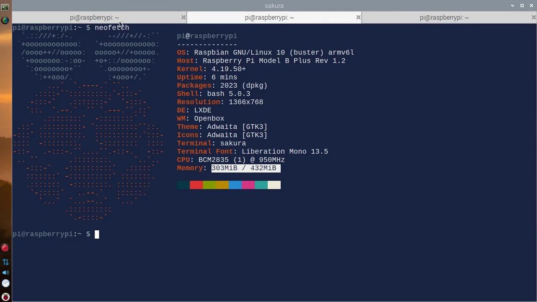Image resolution: width=537 pixels, height=302 pixels.
Task: Maximize the sakura terminal window
Action: (522, 5)
